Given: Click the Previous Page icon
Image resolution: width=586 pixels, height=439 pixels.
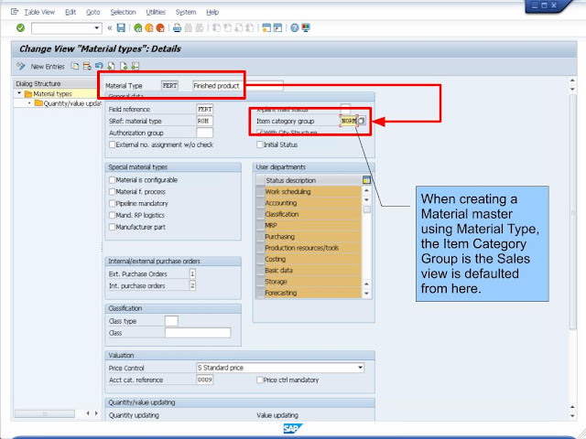Looking at the screenshot, I should pos(228,27).
